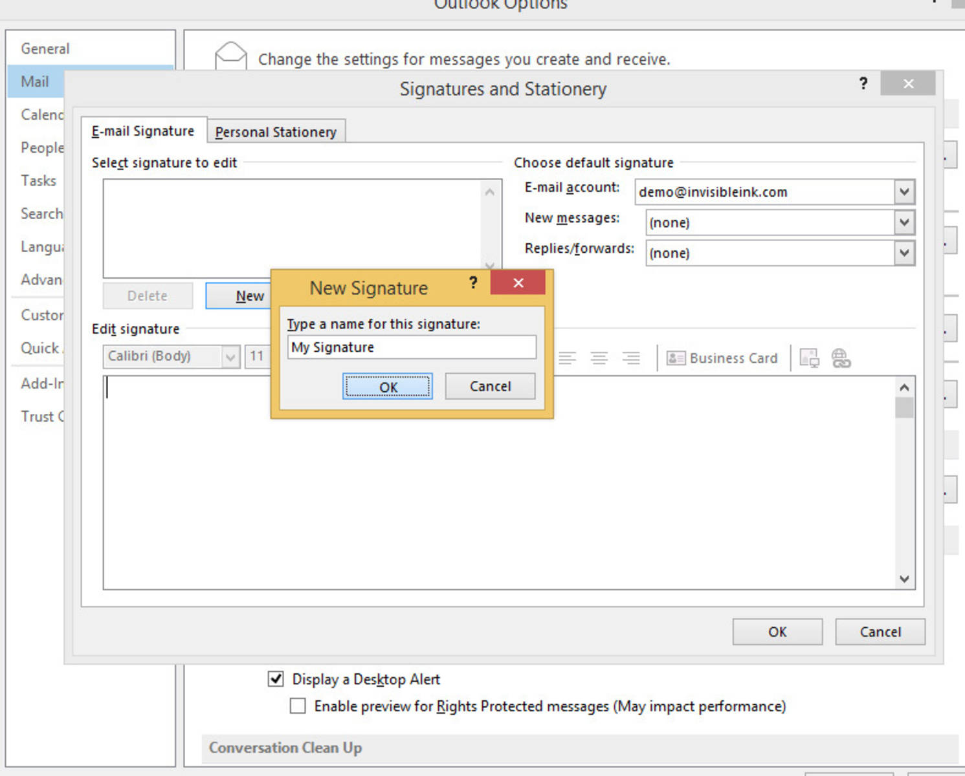Select Mail in Outlook Options sidebar

pyautogui.click(x=36, y=81)
